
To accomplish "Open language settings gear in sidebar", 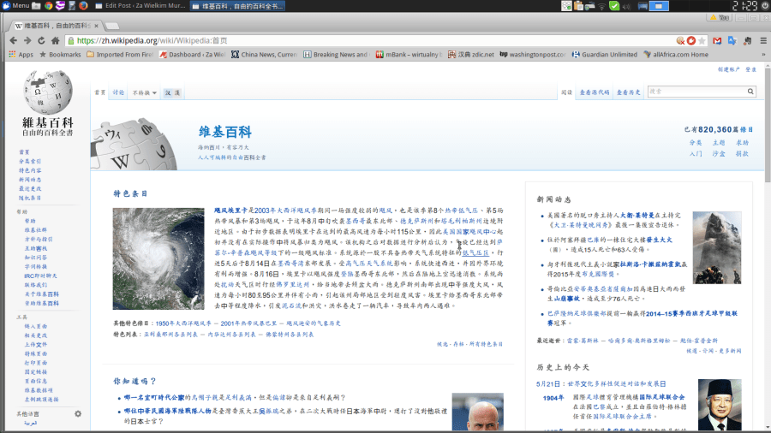I will [x=78, y=414].
